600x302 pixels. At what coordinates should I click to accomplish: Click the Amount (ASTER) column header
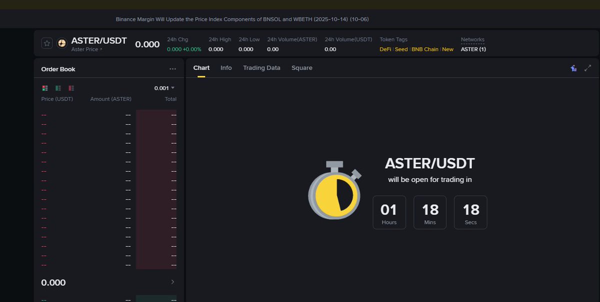[111, 99]
